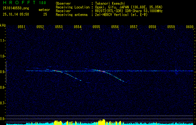Click the 0558 time marker
The image size is (196, 125).
tap(152, 27)
